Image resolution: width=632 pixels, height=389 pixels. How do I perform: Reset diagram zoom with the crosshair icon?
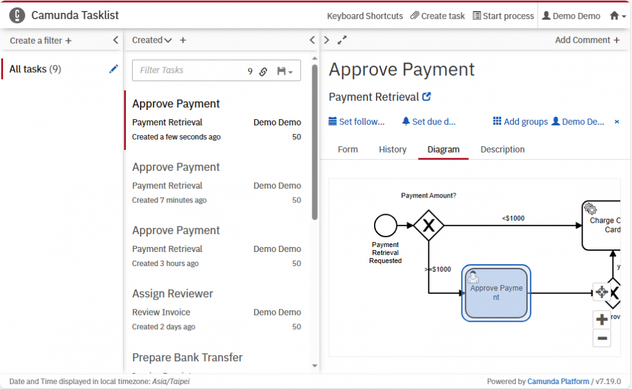tap(602, 292)
